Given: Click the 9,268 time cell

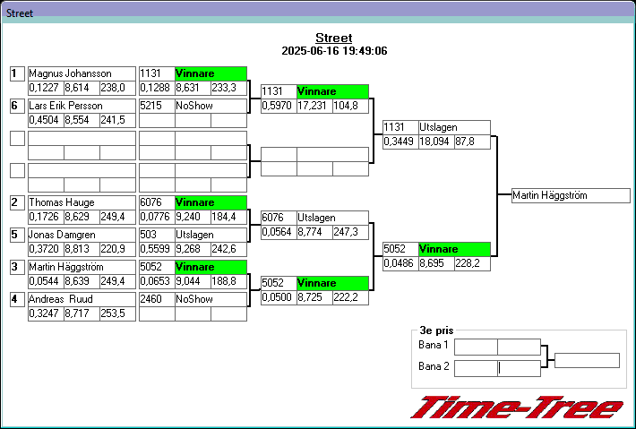Looking at the screenshot, I should 193,249.
